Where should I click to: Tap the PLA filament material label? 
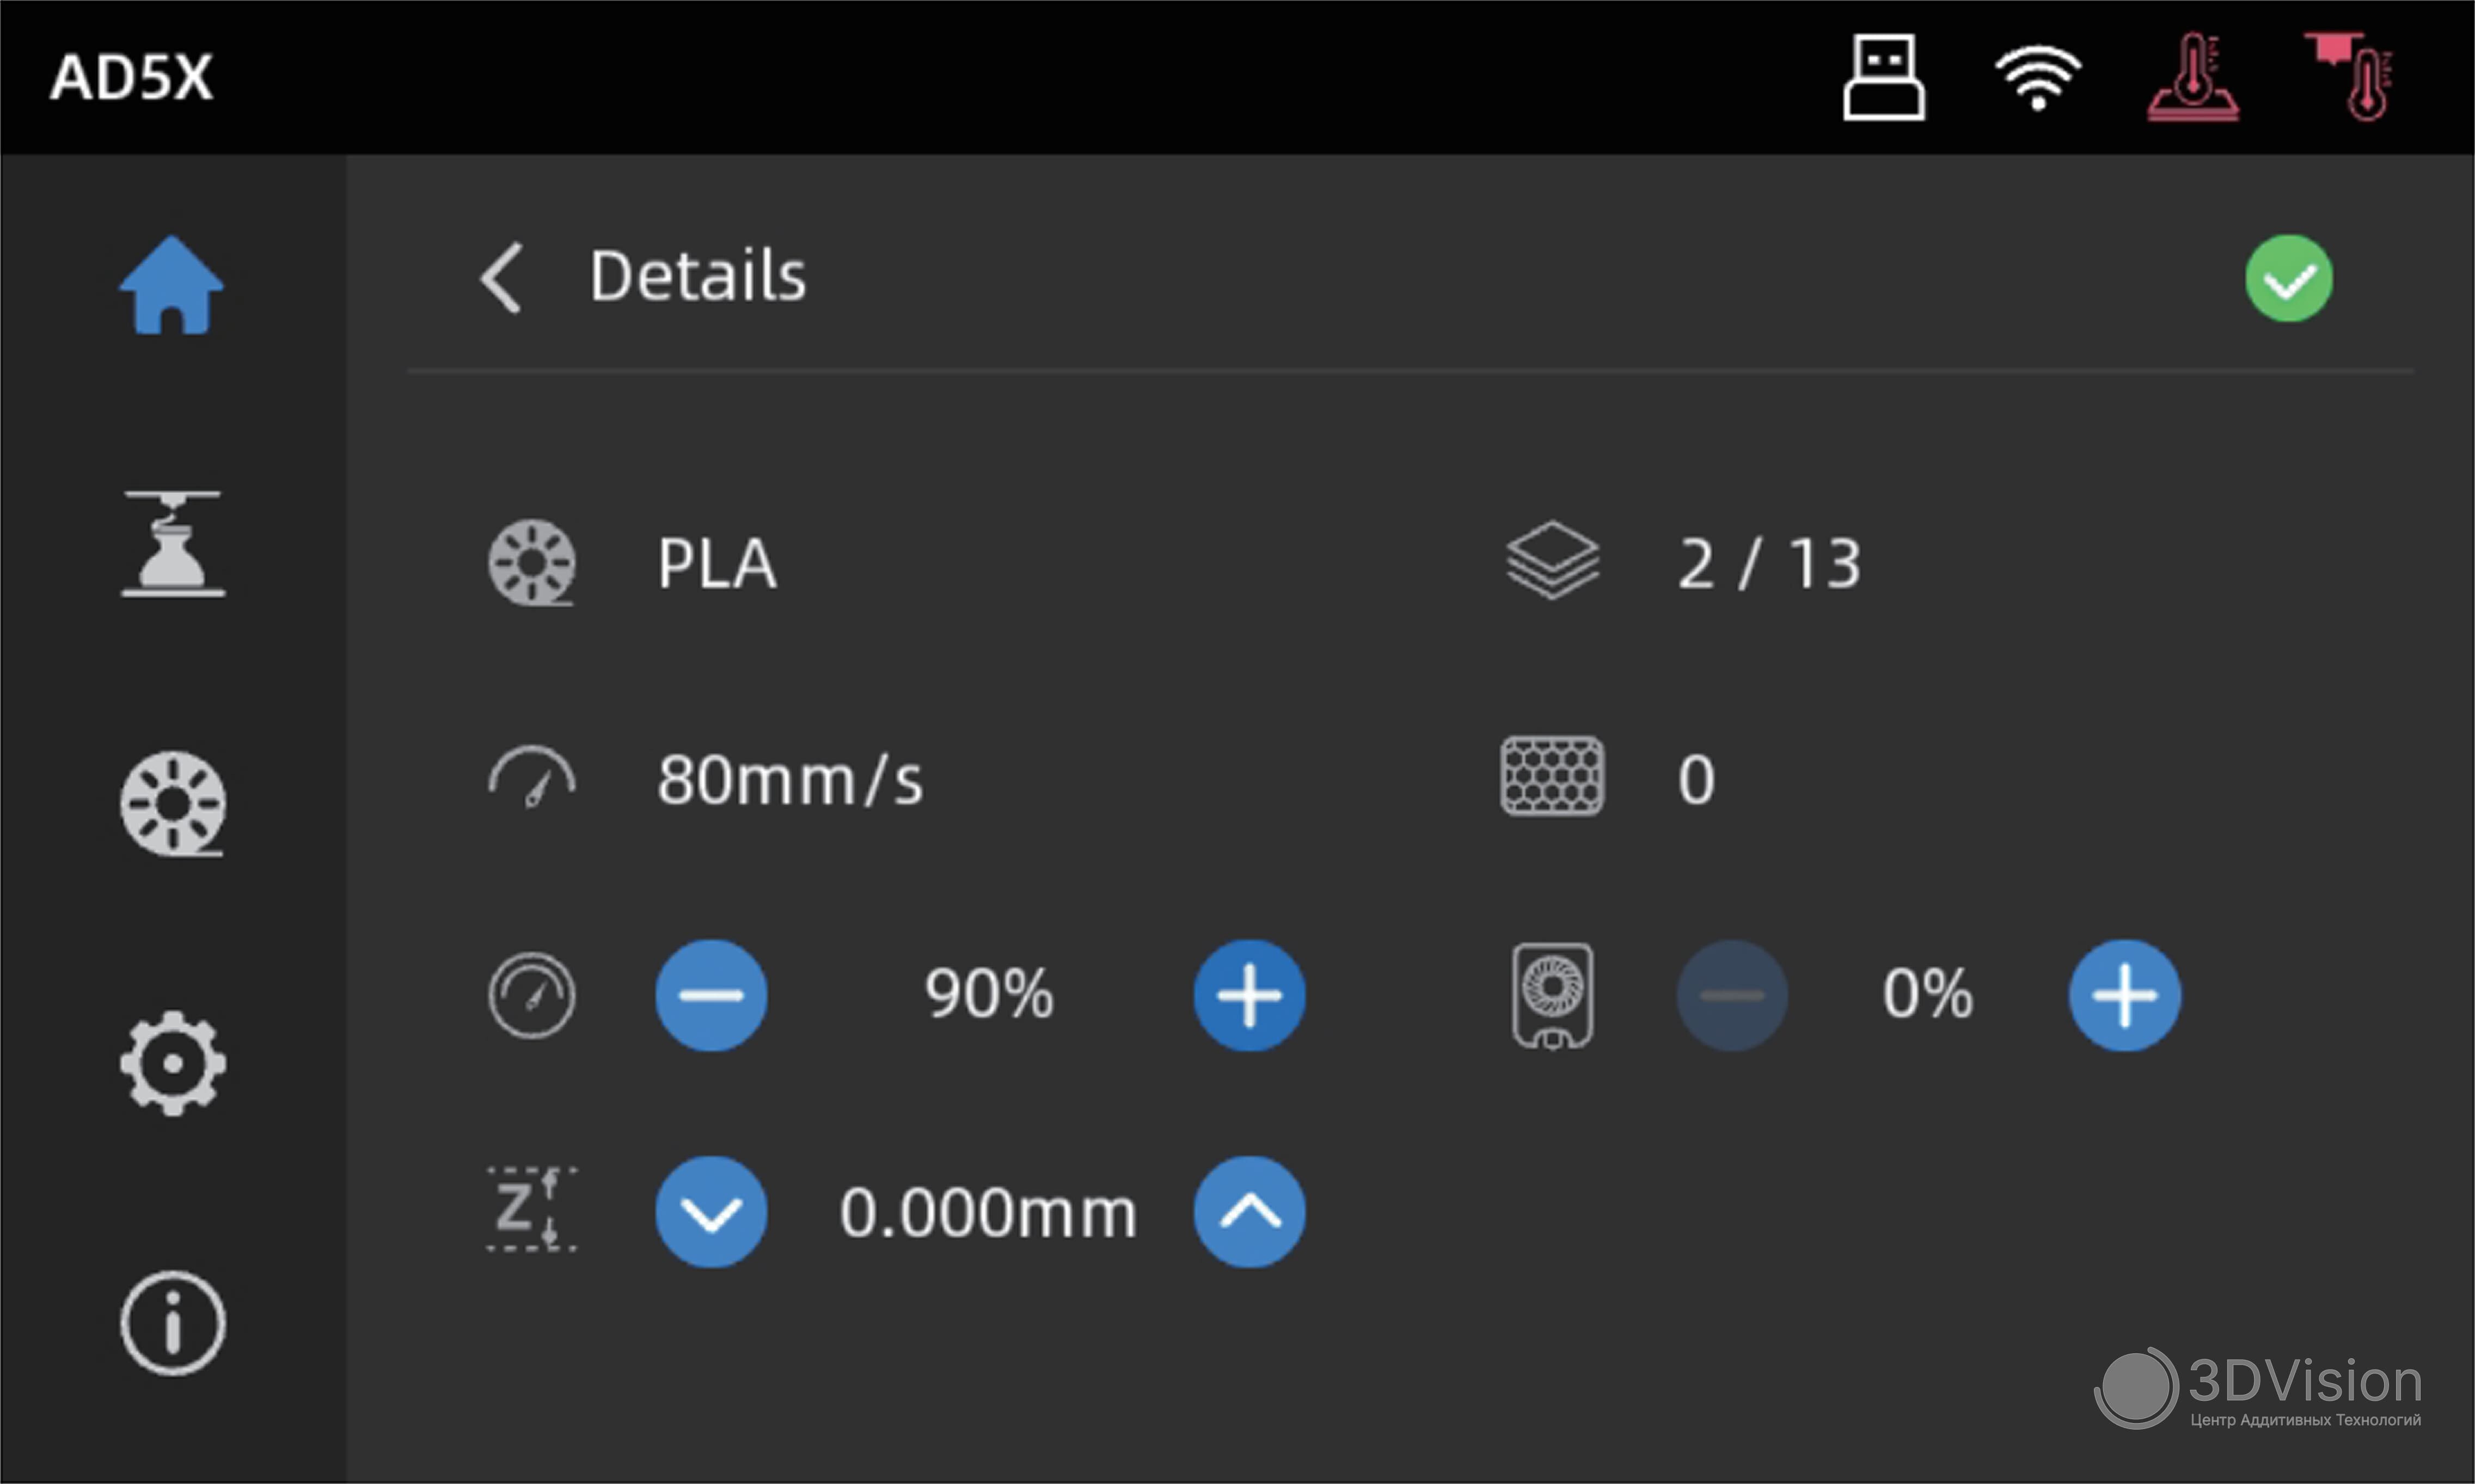point(717,564)
